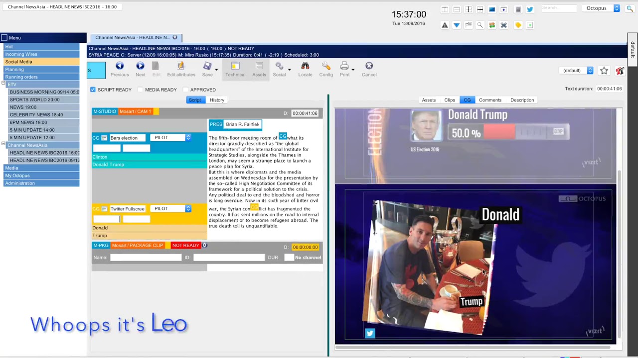Image resolution: width=638 pixels, height=358 pixels.
Task: Select Twitter fullscreen CG preview thumbnail
Action: 475,265
